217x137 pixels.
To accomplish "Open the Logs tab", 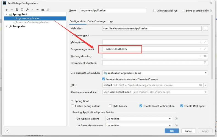I will coord(110,21).
